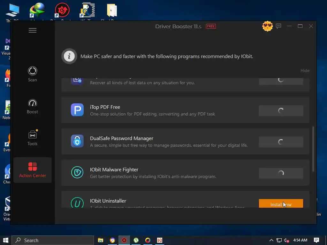Open the red video app taskbar icon
The width and height of the screenshot is (327, 245).
click(160, 240)
